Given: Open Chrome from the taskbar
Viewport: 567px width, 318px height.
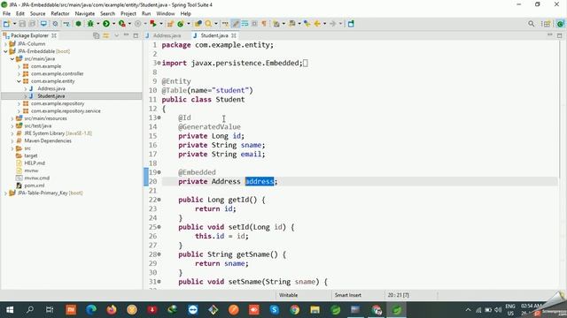Looking at the screenshot, I should (294, 310).
